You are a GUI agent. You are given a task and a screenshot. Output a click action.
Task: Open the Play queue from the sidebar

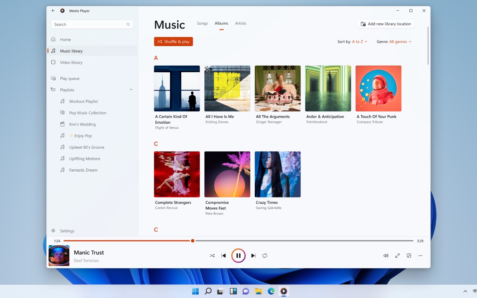70,79
